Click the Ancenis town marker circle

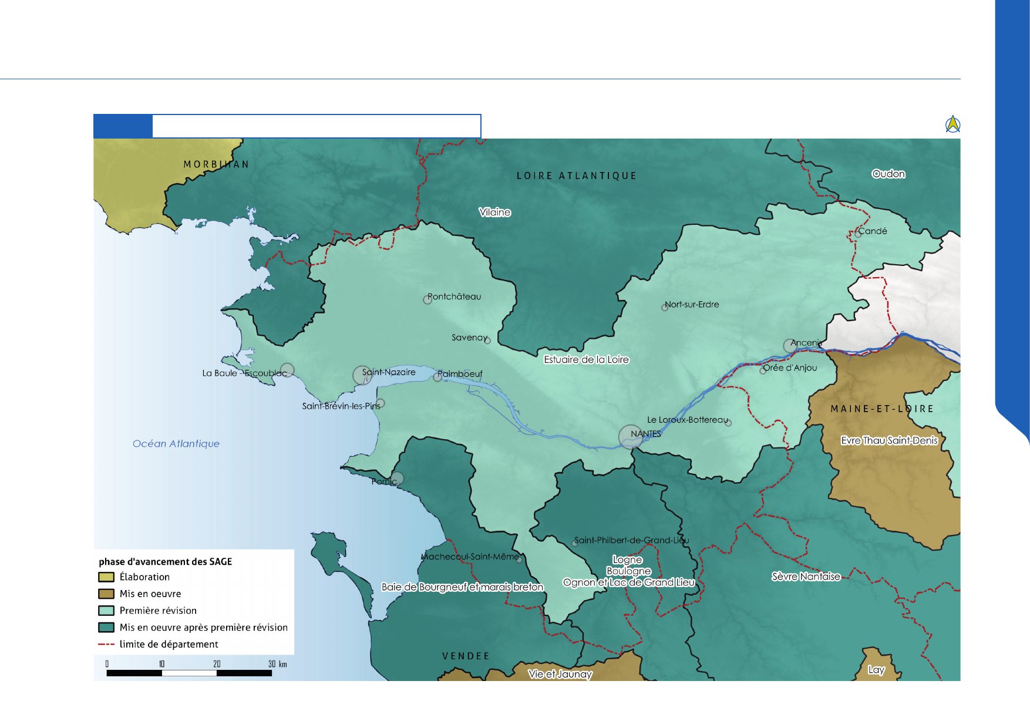tap(790, 345)
